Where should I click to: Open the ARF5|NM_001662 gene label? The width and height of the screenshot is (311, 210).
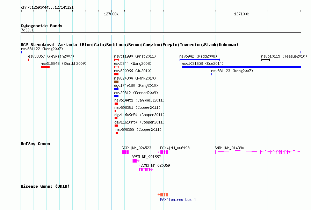tap(146, 157)
